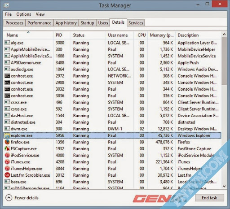Sort by the CPU column header

(141, 35)
